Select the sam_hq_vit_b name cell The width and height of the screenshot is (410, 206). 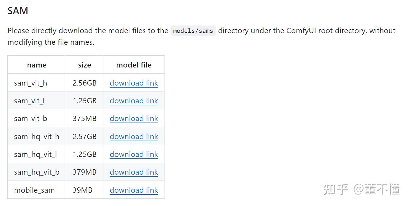pos(37,172)
